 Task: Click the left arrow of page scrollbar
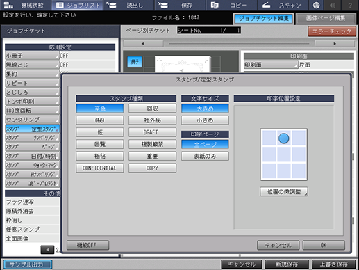coord(143,44)
